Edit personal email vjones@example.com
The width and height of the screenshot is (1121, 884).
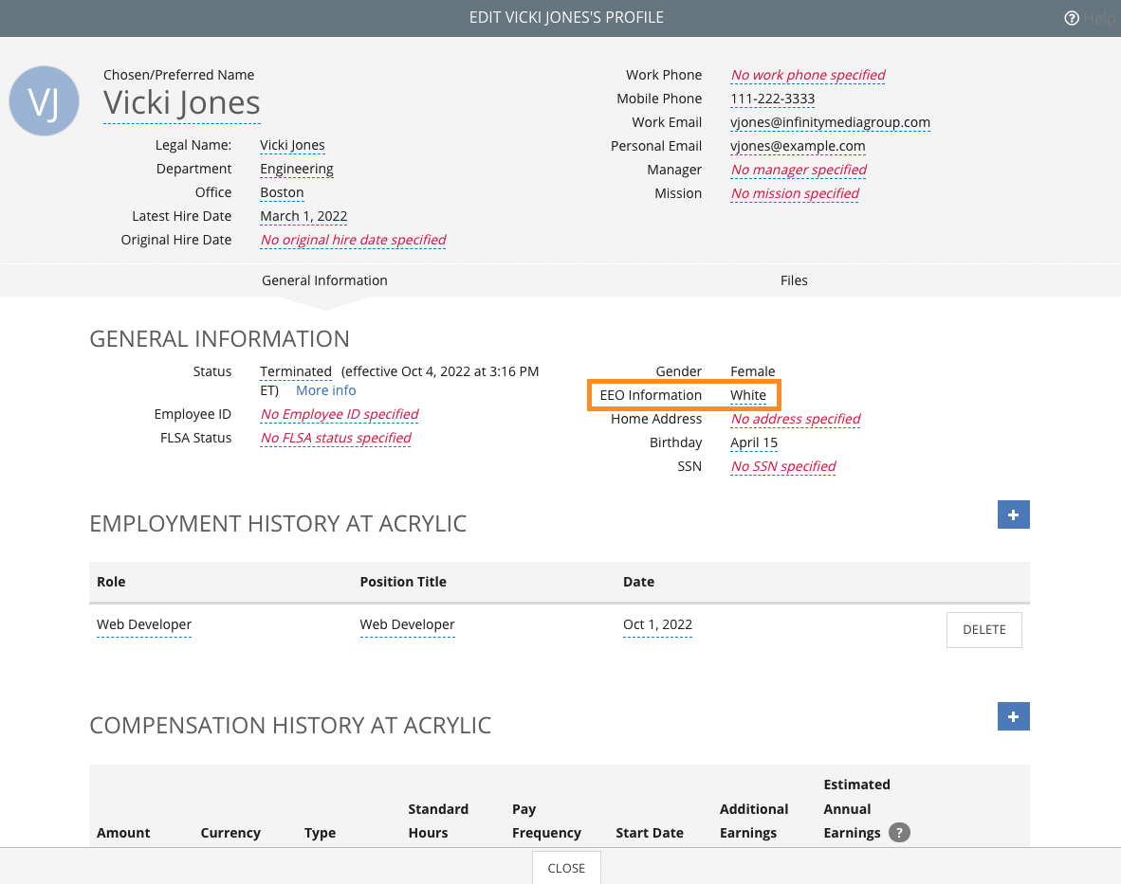[798, 146]
